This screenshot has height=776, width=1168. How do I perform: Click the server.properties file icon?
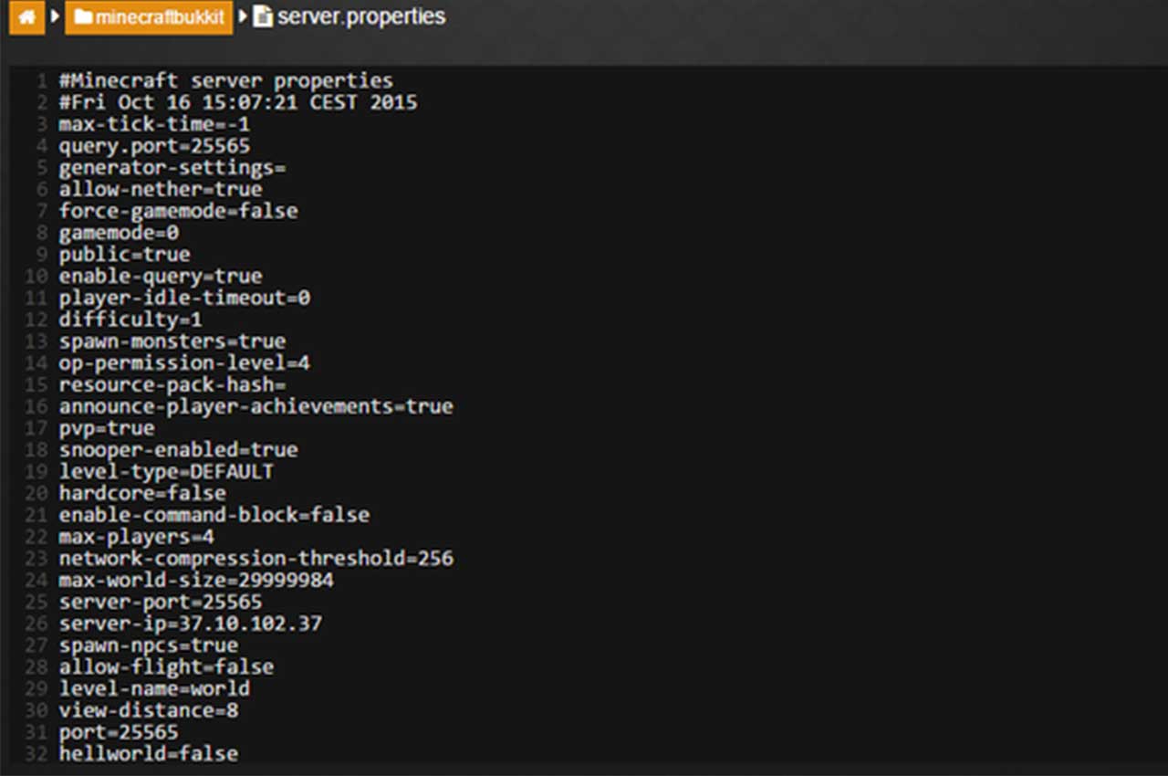[263, 16]
